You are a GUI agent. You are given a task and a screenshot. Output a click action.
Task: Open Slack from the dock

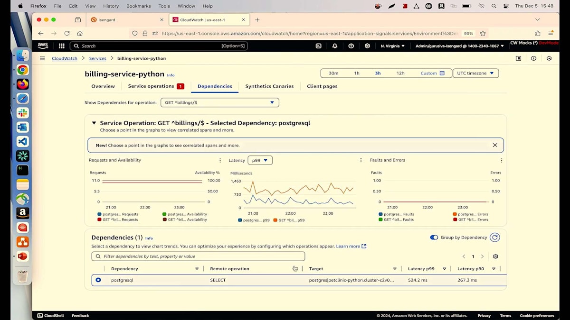[x=22, y=113]
